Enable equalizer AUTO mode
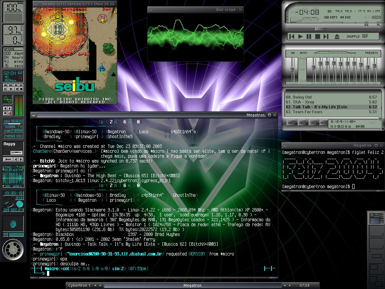385x289 pixels. coord(303,53)
